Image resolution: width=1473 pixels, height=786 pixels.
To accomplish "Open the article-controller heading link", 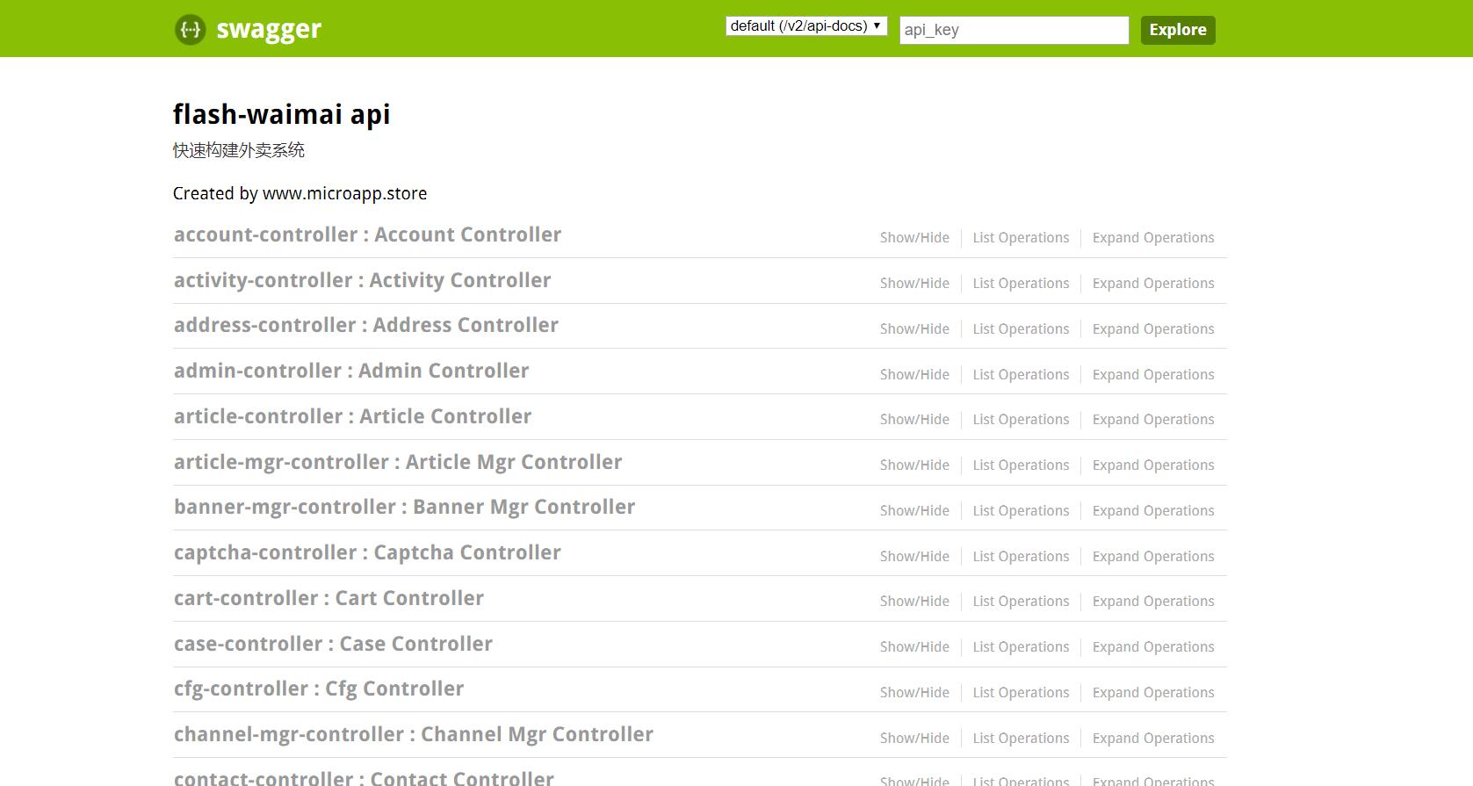I will [x=352, y=417].
